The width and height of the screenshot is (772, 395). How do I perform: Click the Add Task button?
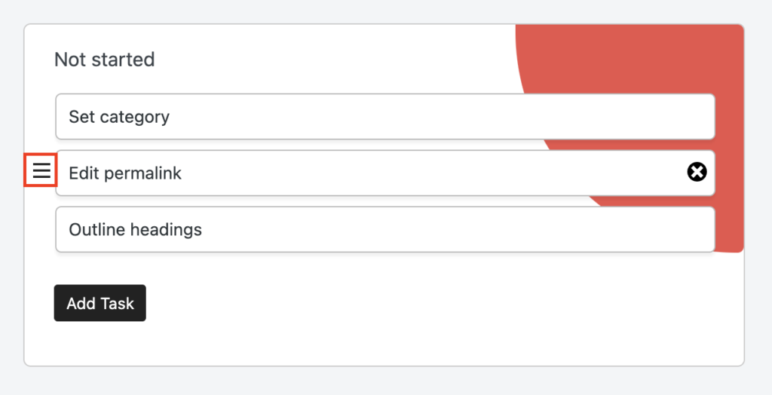(100, 303)
